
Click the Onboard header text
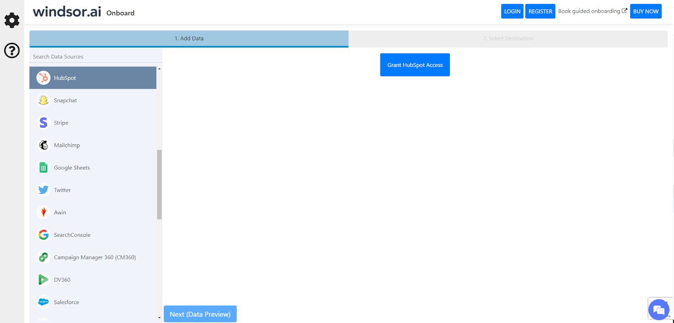120,13
